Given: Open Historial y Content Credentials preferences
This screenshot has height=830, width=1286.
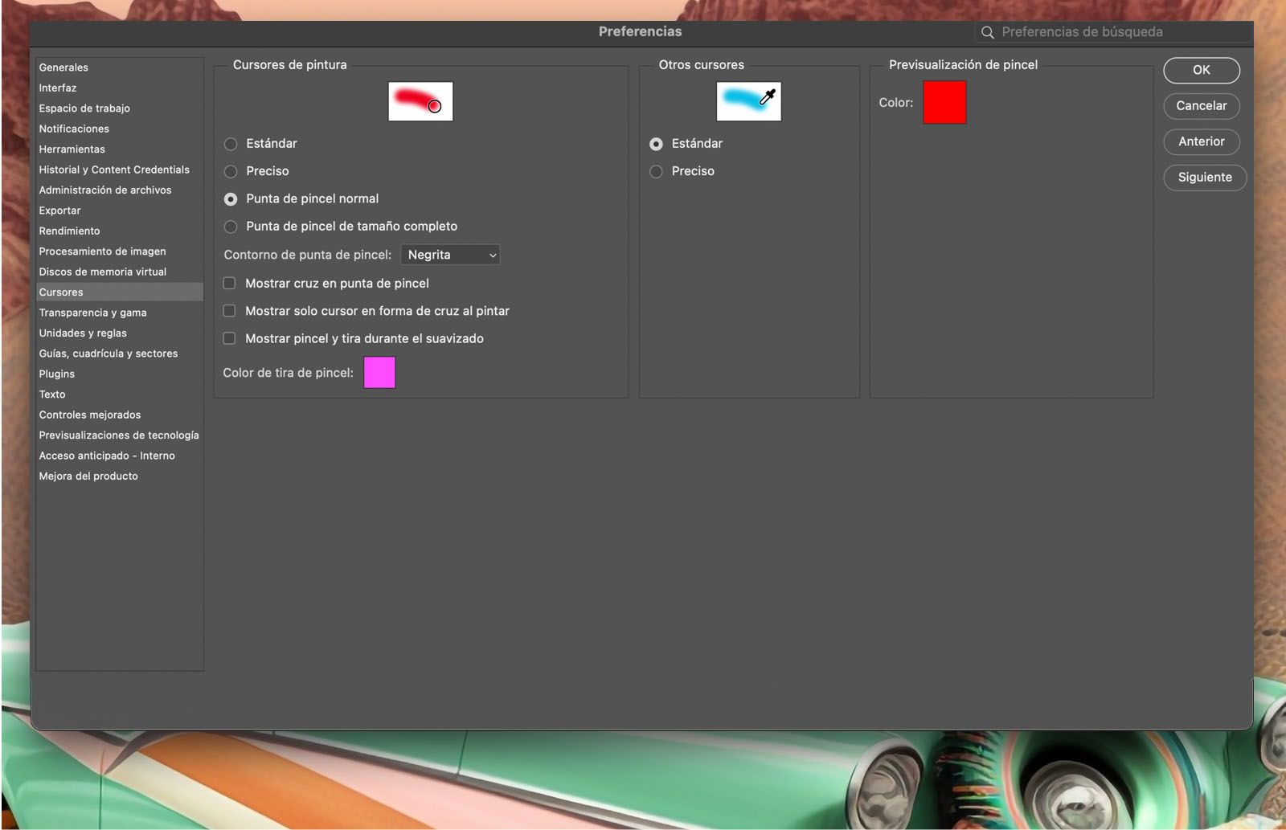Looking at the screenshot, I should [114, 170].
